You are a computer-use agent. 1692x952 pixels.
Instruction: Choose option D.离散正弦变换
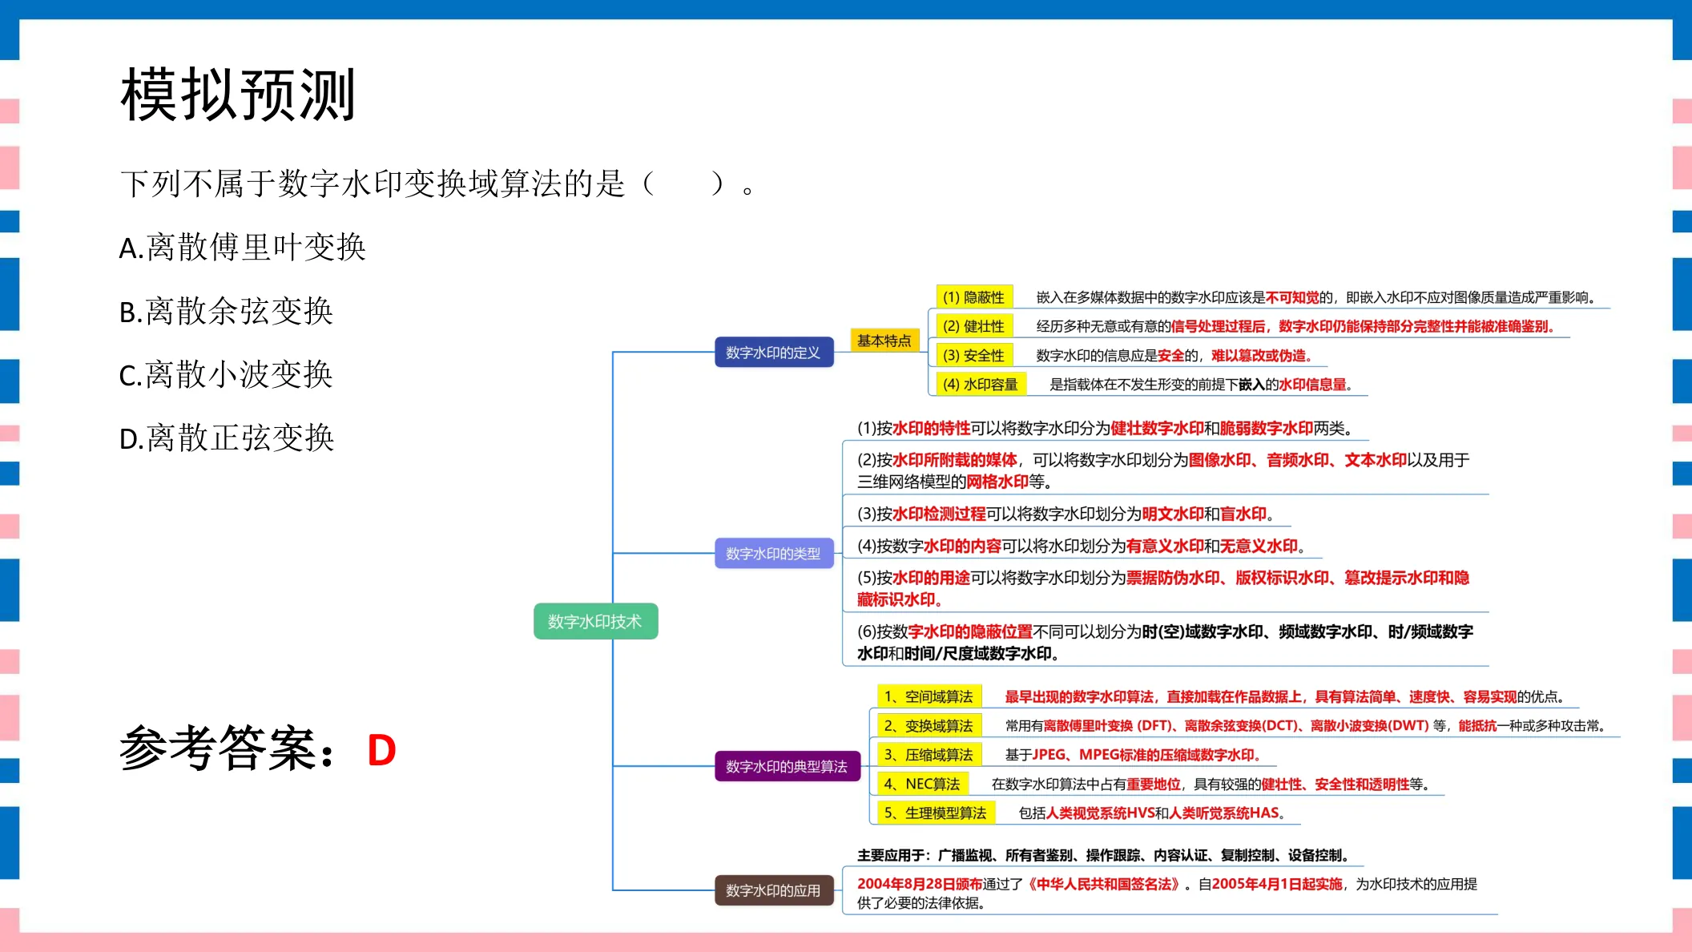227,438
